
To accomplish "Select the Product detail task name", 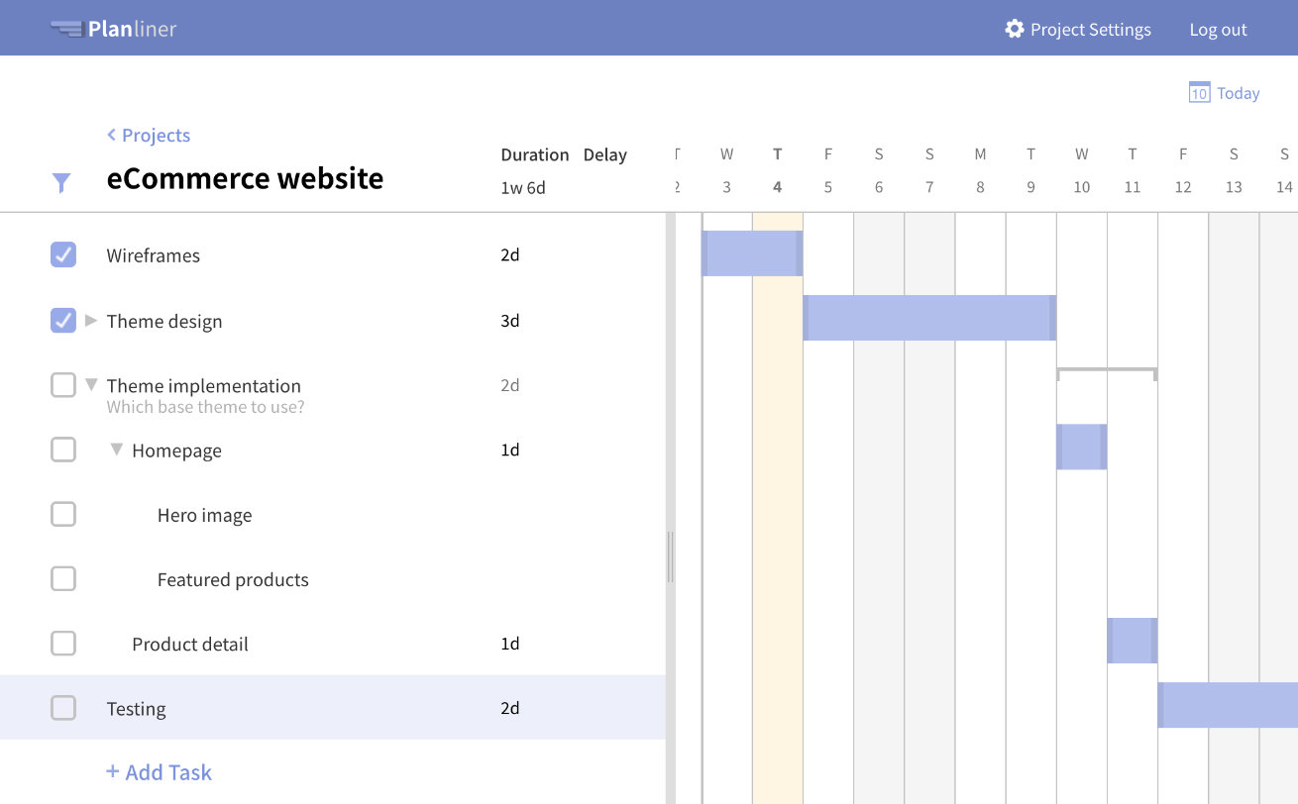I will click(x=190, y=645).
